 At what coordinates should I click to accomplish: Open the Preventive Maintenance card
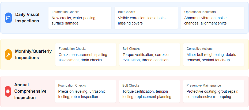click(x=214, y=91)
